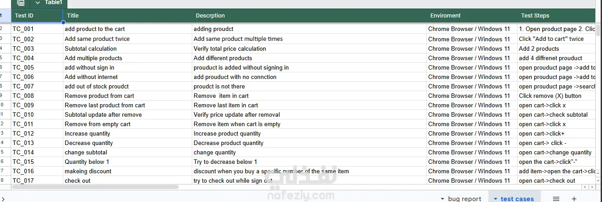Open the bug report tab dropdown arrow
The height and width of the screenshot is (202, 602).
pos(443,199)
